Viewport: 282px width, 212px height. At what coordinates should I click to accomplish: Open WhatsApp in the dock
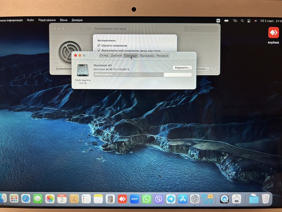147,199
